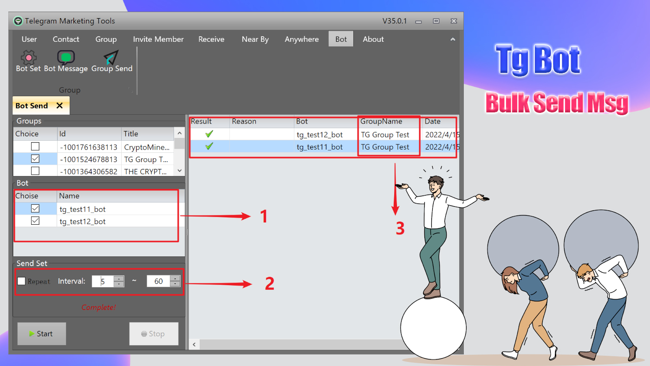Switch to the Contact tab

click(x=66, y=39)
